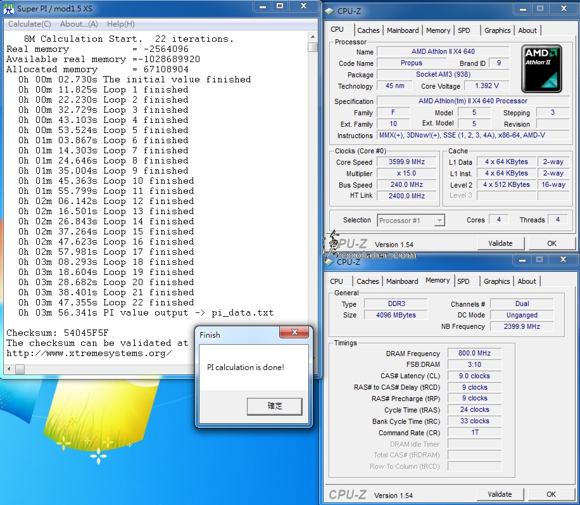580x505 pixels.
Task: Click the Multiplier value x 15.0
Action: 407,173
